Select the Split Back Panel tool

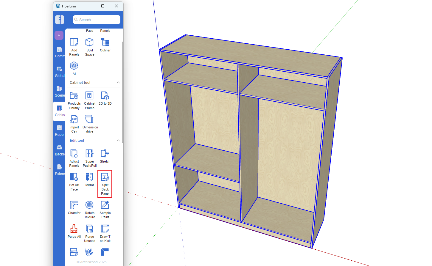coord(105,184)
